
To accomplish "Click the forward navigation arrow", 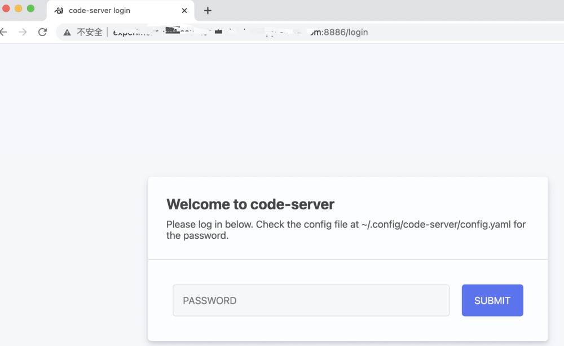I will [22, 32].
